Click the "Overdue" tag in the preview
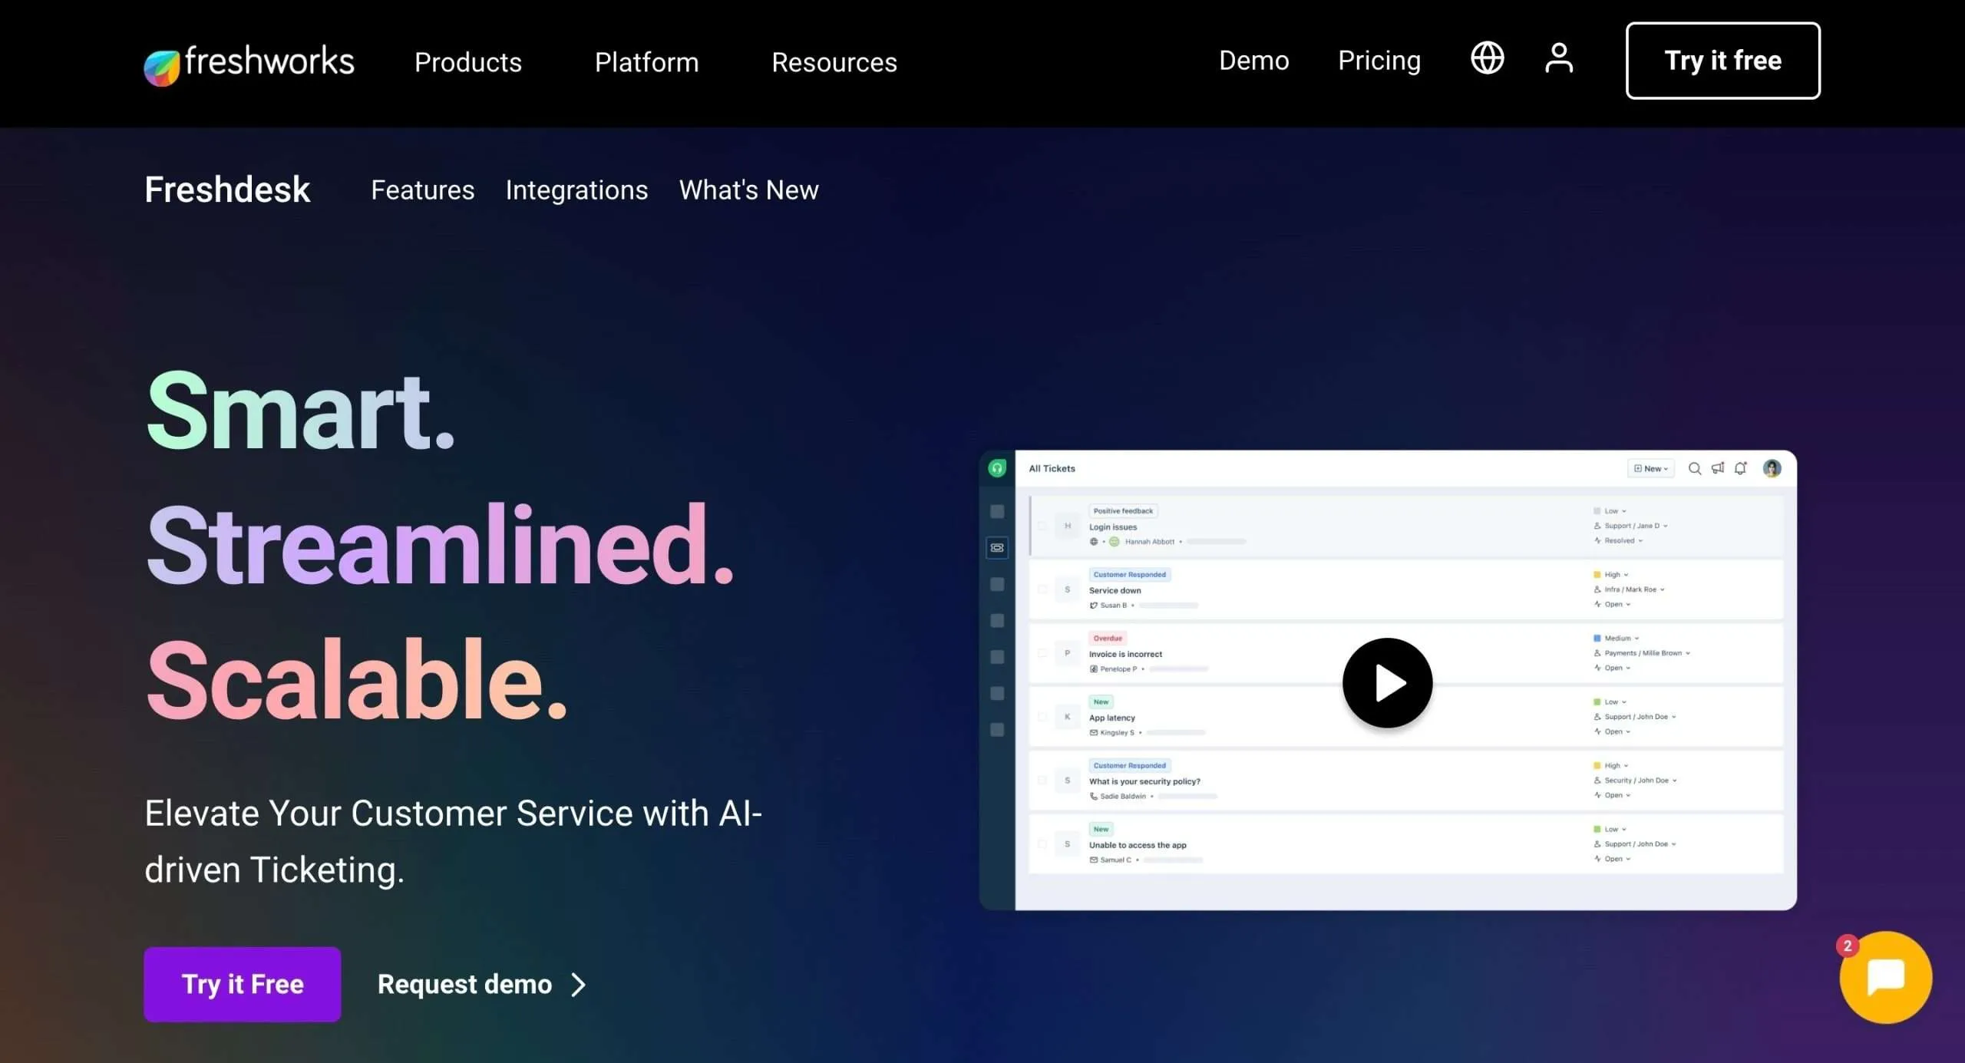This screenshot has height=1063, width=1965. pos(1108,638)
